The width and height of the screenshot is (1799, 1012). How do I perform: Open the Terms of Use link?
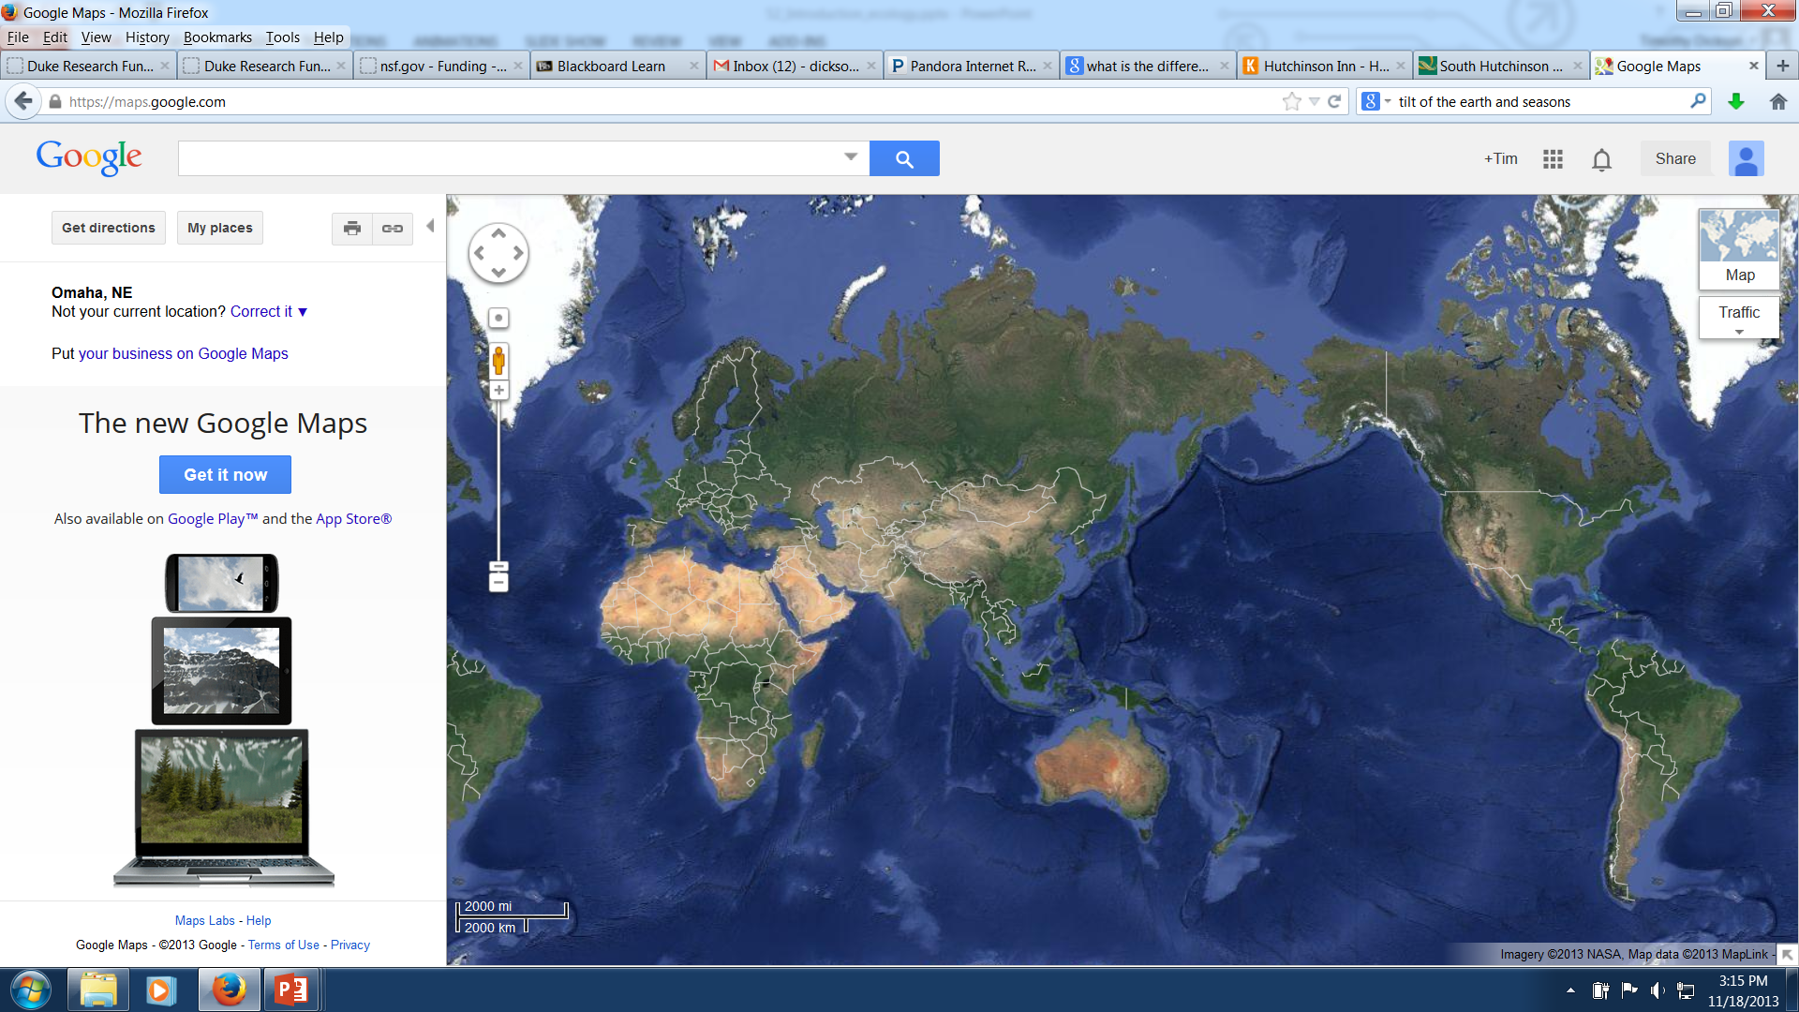[284, 945]
